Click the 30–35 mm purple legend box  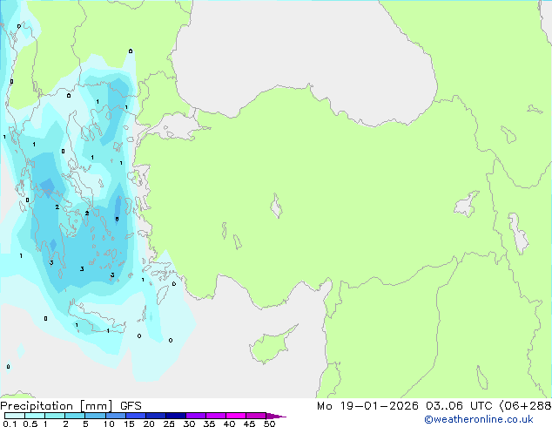tap(195, 416)
